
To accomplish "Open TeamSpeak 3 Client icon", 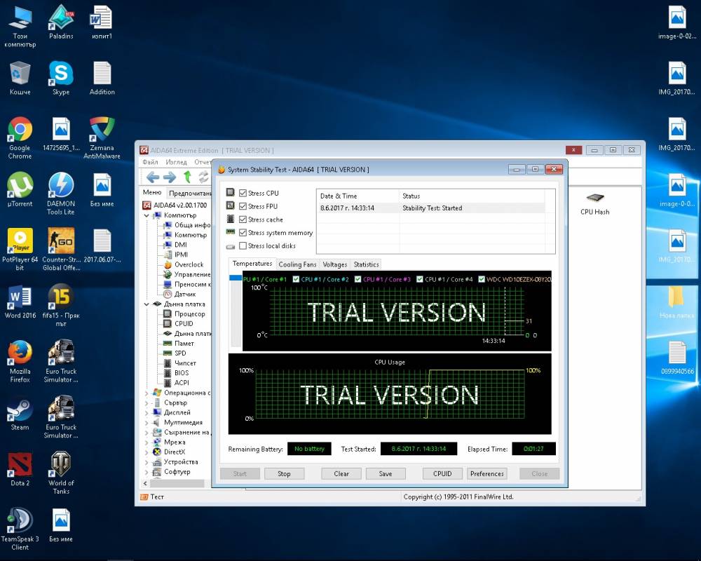I will (x=20, y=529).
